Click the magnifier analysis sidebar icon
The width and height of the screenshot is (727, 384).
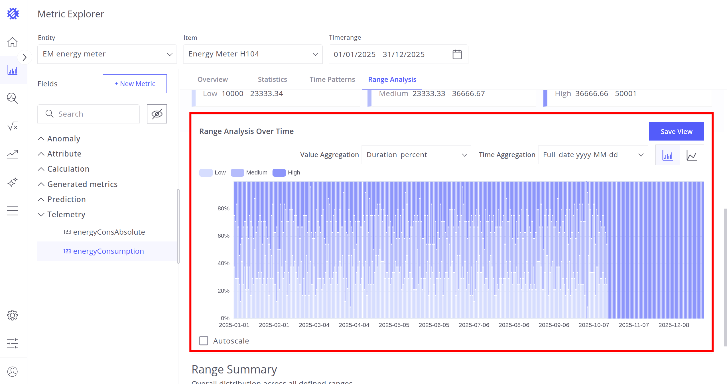[x=13, y=98]
